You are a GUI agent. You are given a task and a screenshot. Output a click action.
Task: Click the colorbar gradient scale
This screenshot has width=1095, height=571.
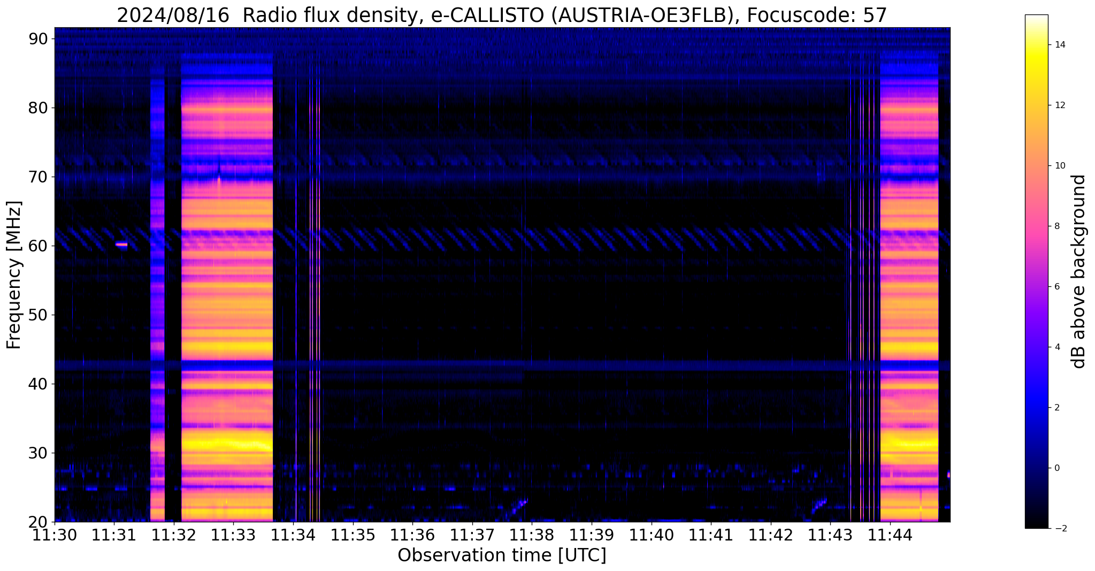click(1036, 272)
